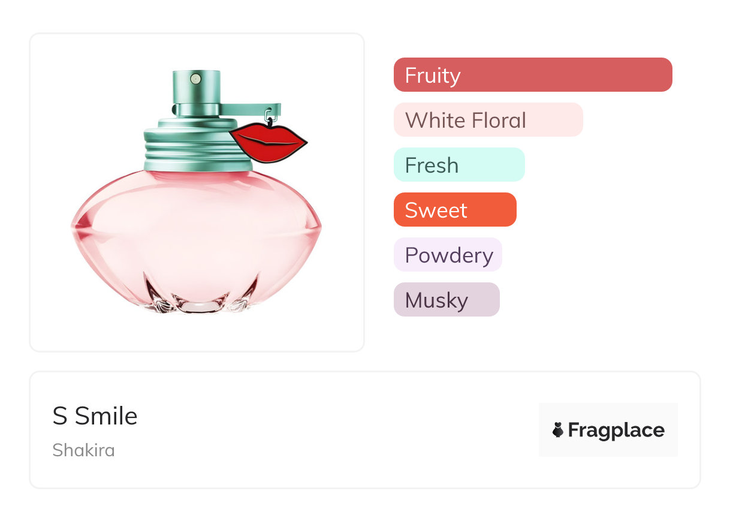
Task: Click the Musky accord bar
Action: pyautogui.click(x=446, y=300)
